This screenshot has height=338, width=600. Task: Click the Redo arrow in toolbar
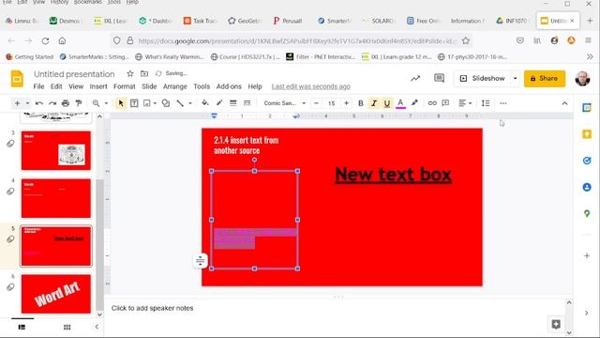coord(52,103)
